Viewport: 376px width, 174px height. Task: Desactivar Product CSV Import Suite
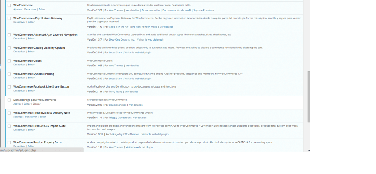pyautogui.click(x=19, y=130)
